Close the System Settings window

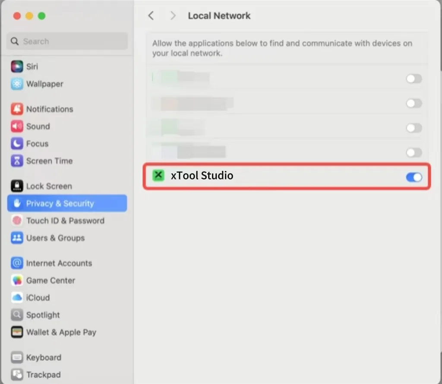click(x=17, y=16)
